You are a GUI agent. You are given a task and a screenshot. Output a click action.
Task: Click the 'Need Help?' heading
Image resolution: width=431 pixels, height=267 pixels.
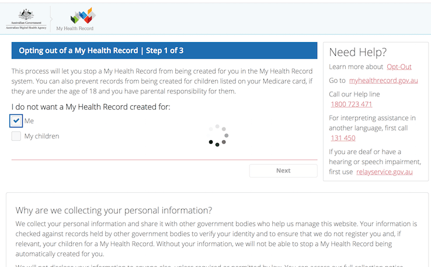pos(358,53)
